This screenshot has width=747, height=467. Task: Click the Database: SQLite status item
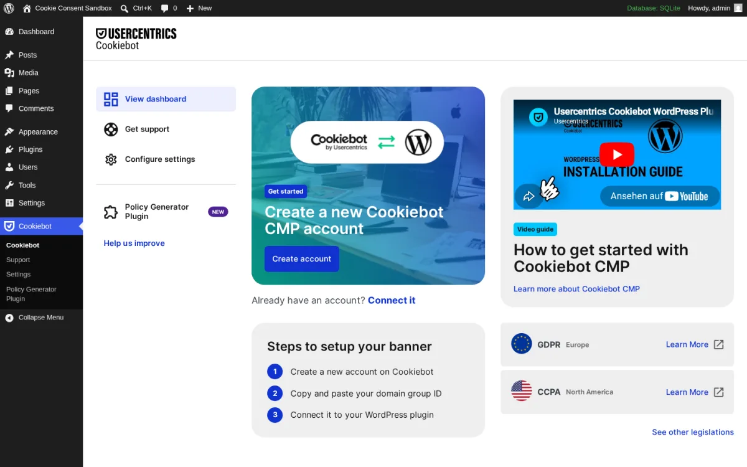pyautogui.click(x=654, y=8)
